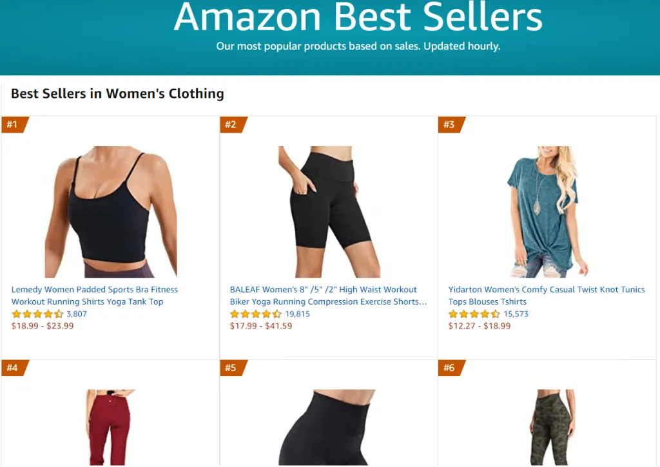The height and width of the screenshot is (467, 660).
Task: Click the #1 rank badge
Action: click(15, 124)
